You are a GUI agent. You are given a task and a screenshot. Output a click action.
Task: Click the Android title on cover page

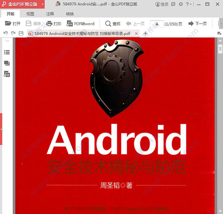point(117,139)
